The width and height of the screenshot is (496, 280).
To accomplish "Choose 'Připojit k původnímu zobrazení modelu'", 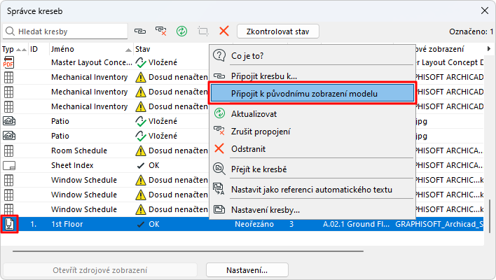I will click(312, 94).
